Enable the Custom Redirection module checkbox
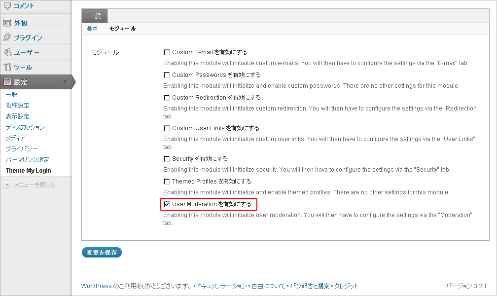This screenshot has height=296, width=497. point(167,98)
